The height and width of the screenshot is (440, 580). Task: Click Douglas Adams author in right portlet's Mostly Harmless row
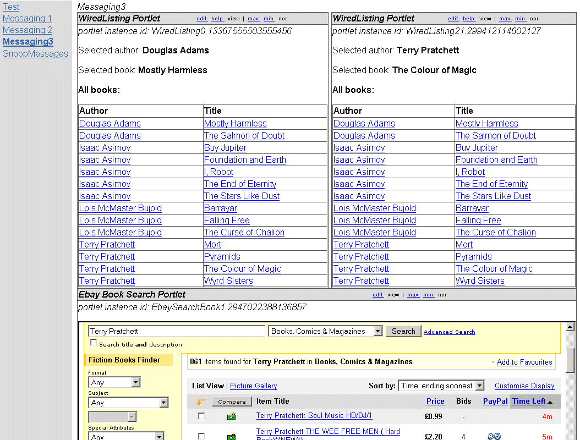coord(364,124)
